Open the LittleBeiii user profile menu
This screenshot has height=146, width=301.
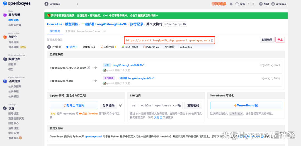(x=279, y=4)
